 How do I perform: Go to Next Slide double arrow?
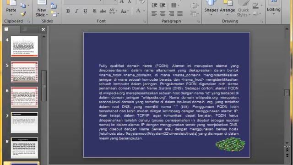(x=287, y=155)
